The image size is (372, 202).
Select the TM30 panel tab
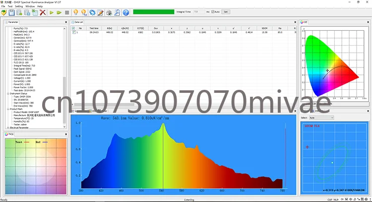tap(9, 134)
